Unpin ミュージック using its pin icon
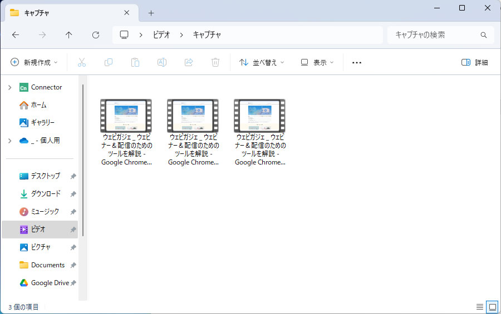 click(x=73, y=212)
